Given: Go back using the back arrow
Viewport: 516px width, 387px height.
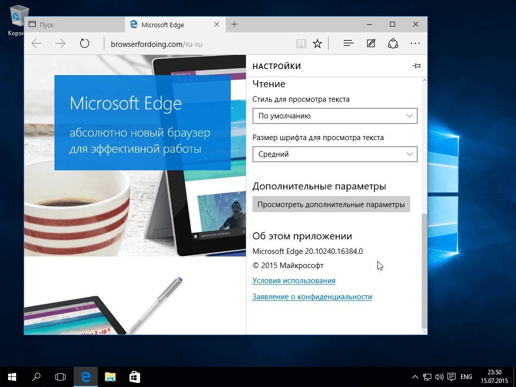Looking at the screenshot, I should (x=36, y=43).
